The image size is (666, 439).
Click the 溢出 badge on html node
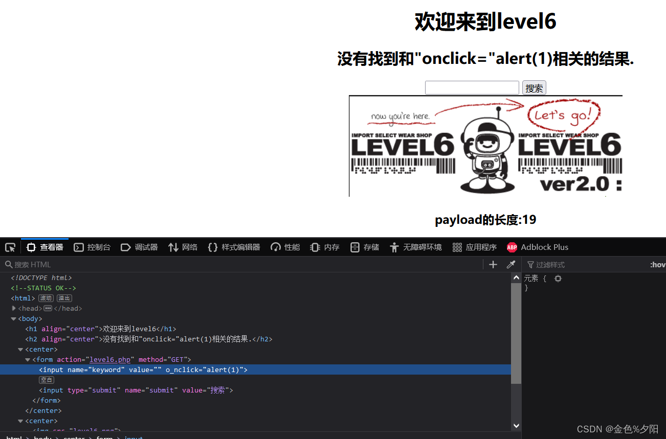pos(64,298)
